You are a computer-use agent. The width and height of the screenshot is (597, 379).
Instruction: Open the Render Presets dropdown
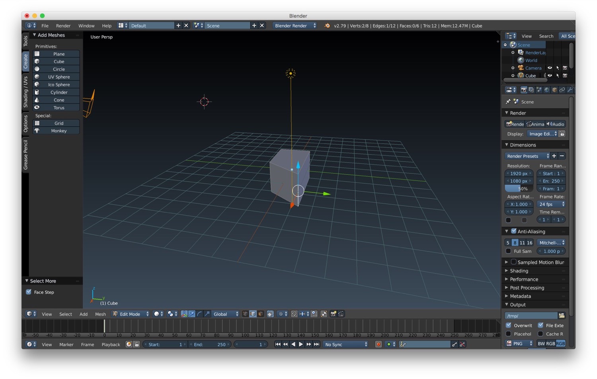click(527, 156)
